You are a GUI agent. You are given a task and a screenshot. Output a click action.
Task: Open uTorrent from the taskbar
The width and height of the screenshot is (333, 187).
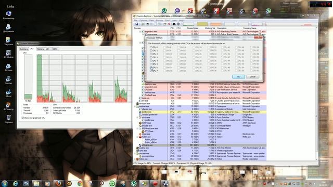[134, 183]
